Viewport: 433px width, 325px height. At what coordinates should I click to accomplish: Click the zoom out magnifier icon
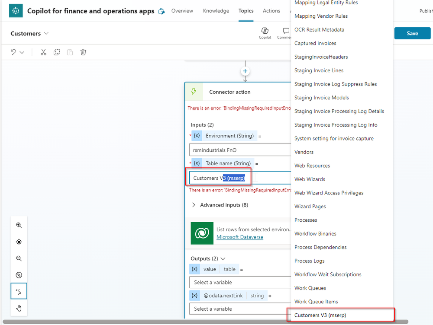pyautogui.click(x=19, y=258)
